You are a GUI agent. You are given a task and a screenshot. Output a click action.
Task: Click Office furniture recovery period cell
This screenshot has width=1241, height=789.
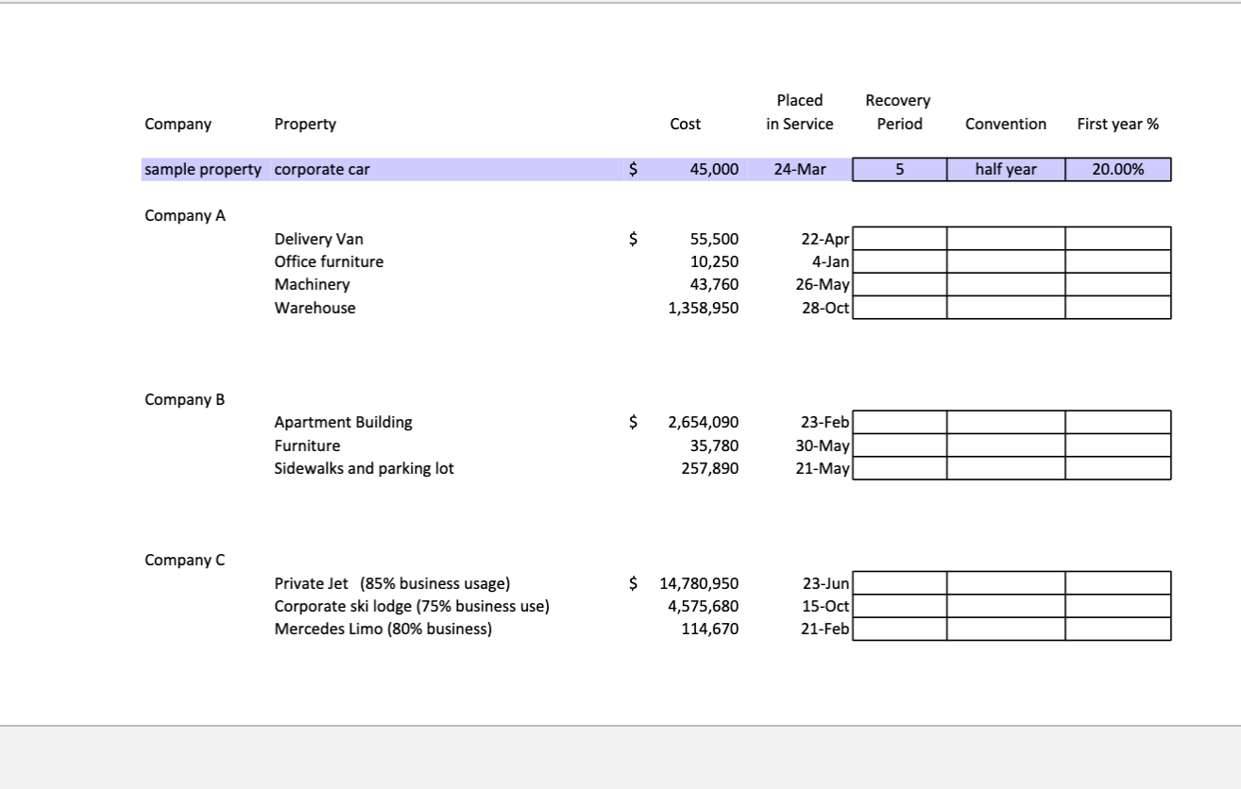pyautogui.click(x=900, y=261)
